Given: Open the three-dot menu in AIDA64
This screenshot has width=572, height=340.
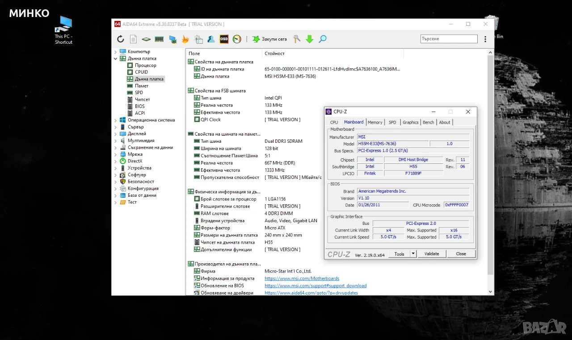Looking at the screenshot, I should [x=485, y=39].
